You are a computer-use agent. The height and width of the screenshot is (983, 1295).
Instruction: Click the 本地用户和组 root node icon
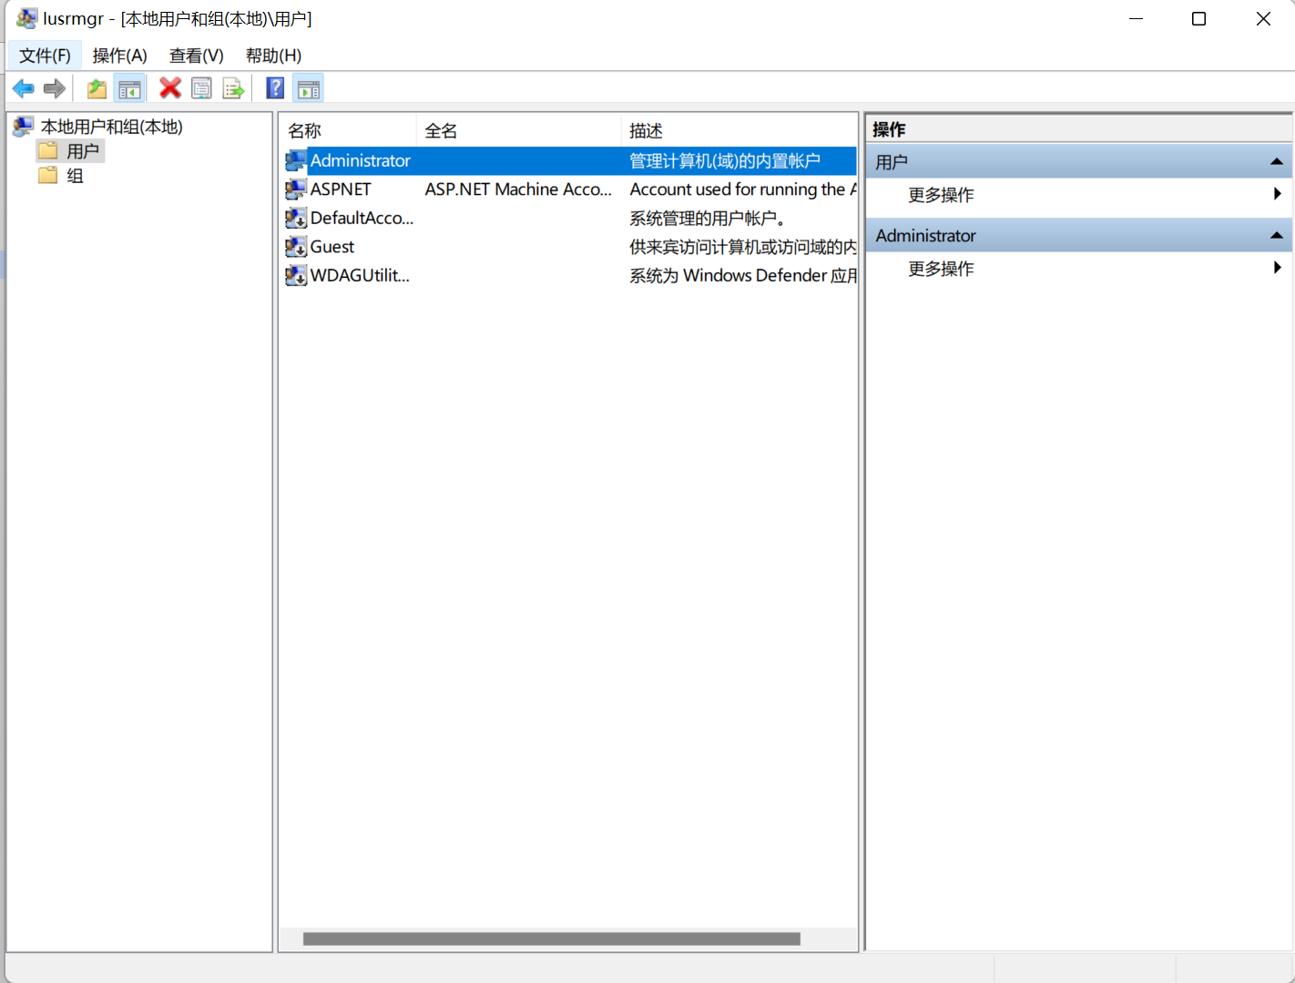(23, 126)
